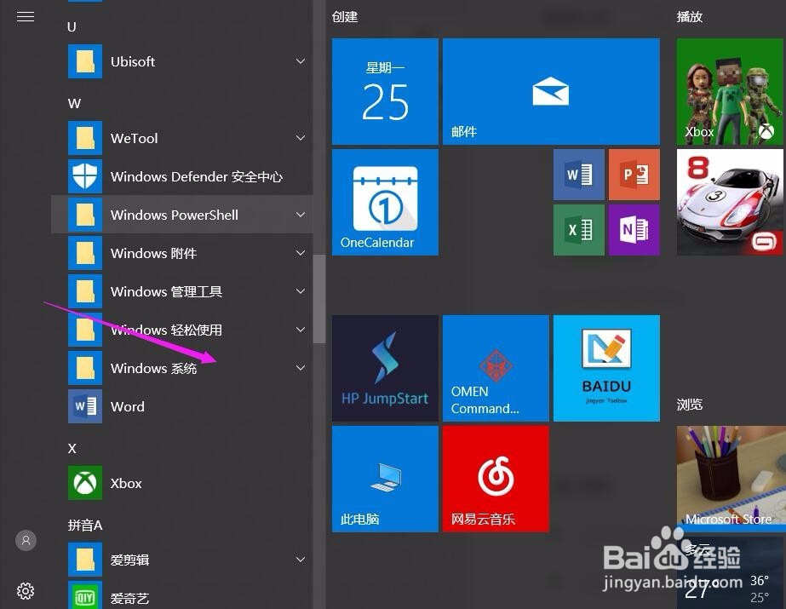The image size is (786, 609).
Task: Click the Windows 系统 folder icon
Action: (x=85, y=368)
